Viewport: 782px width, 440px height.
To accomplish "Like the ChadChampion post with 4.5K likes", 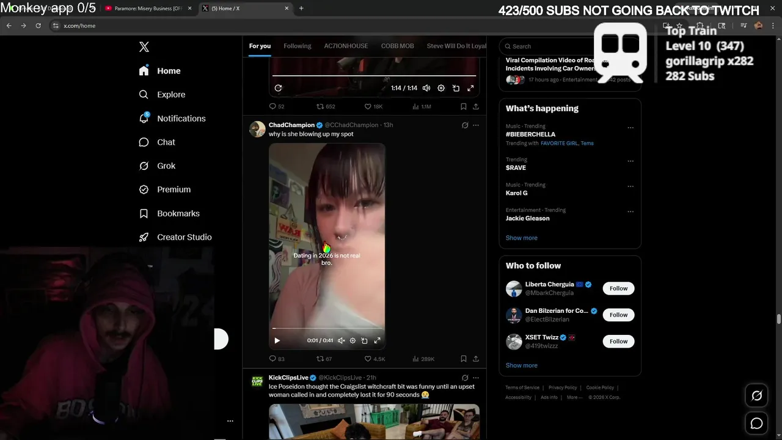I will (375, 359).
